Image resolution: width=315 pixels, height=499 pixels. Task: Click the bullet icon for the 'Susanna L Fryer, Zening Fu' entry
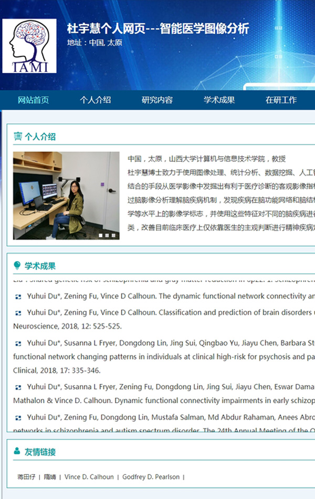(x=18, y=388)
